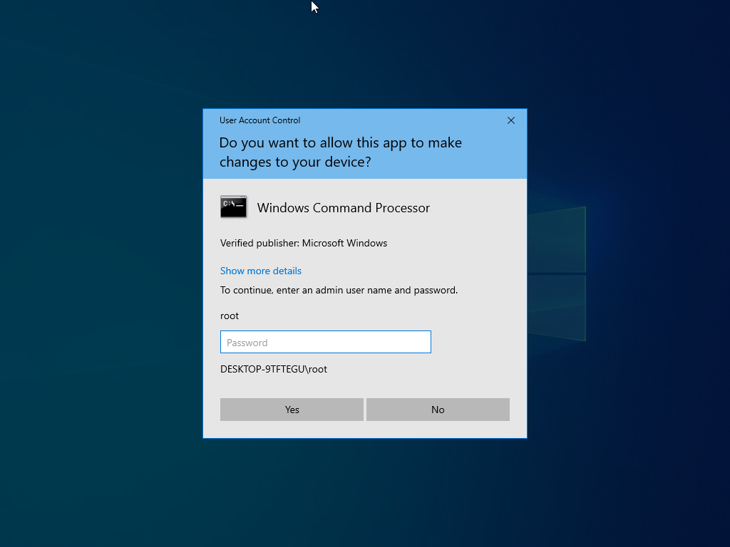Viewport: 730px width, 547px height.
Task: Click the DESKTOP-9TFTEGU\root account text
Action: coord(273,369)
